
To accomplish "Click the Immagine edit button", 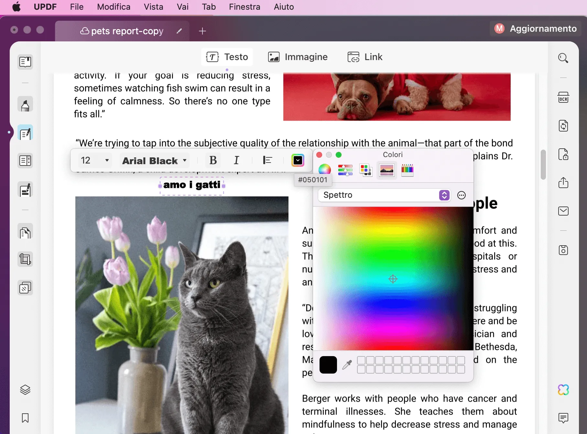I will coord(298,57).
